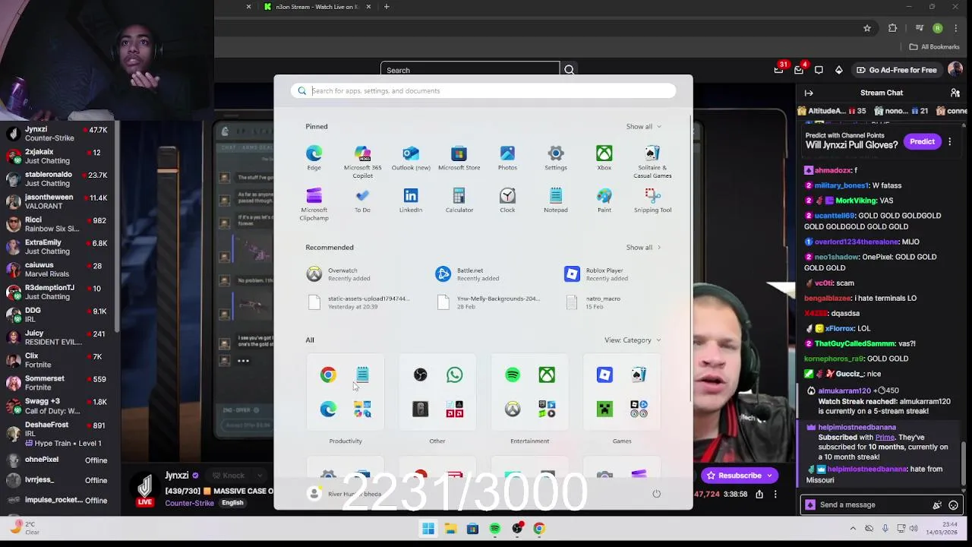This screenshot has height=547, width=972.
Task: Open Edge from pinned apps
Action: pyautogui.click(x=314, y=158)
